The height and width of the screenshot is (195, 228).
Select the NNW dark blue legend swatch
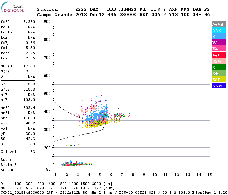coord(219,85)
